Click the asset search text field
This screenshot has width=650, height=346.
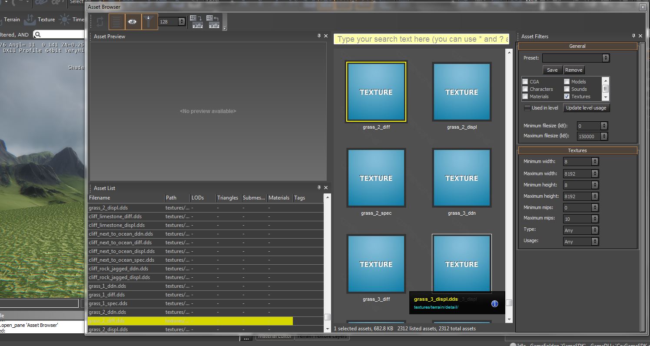[421, 39]
